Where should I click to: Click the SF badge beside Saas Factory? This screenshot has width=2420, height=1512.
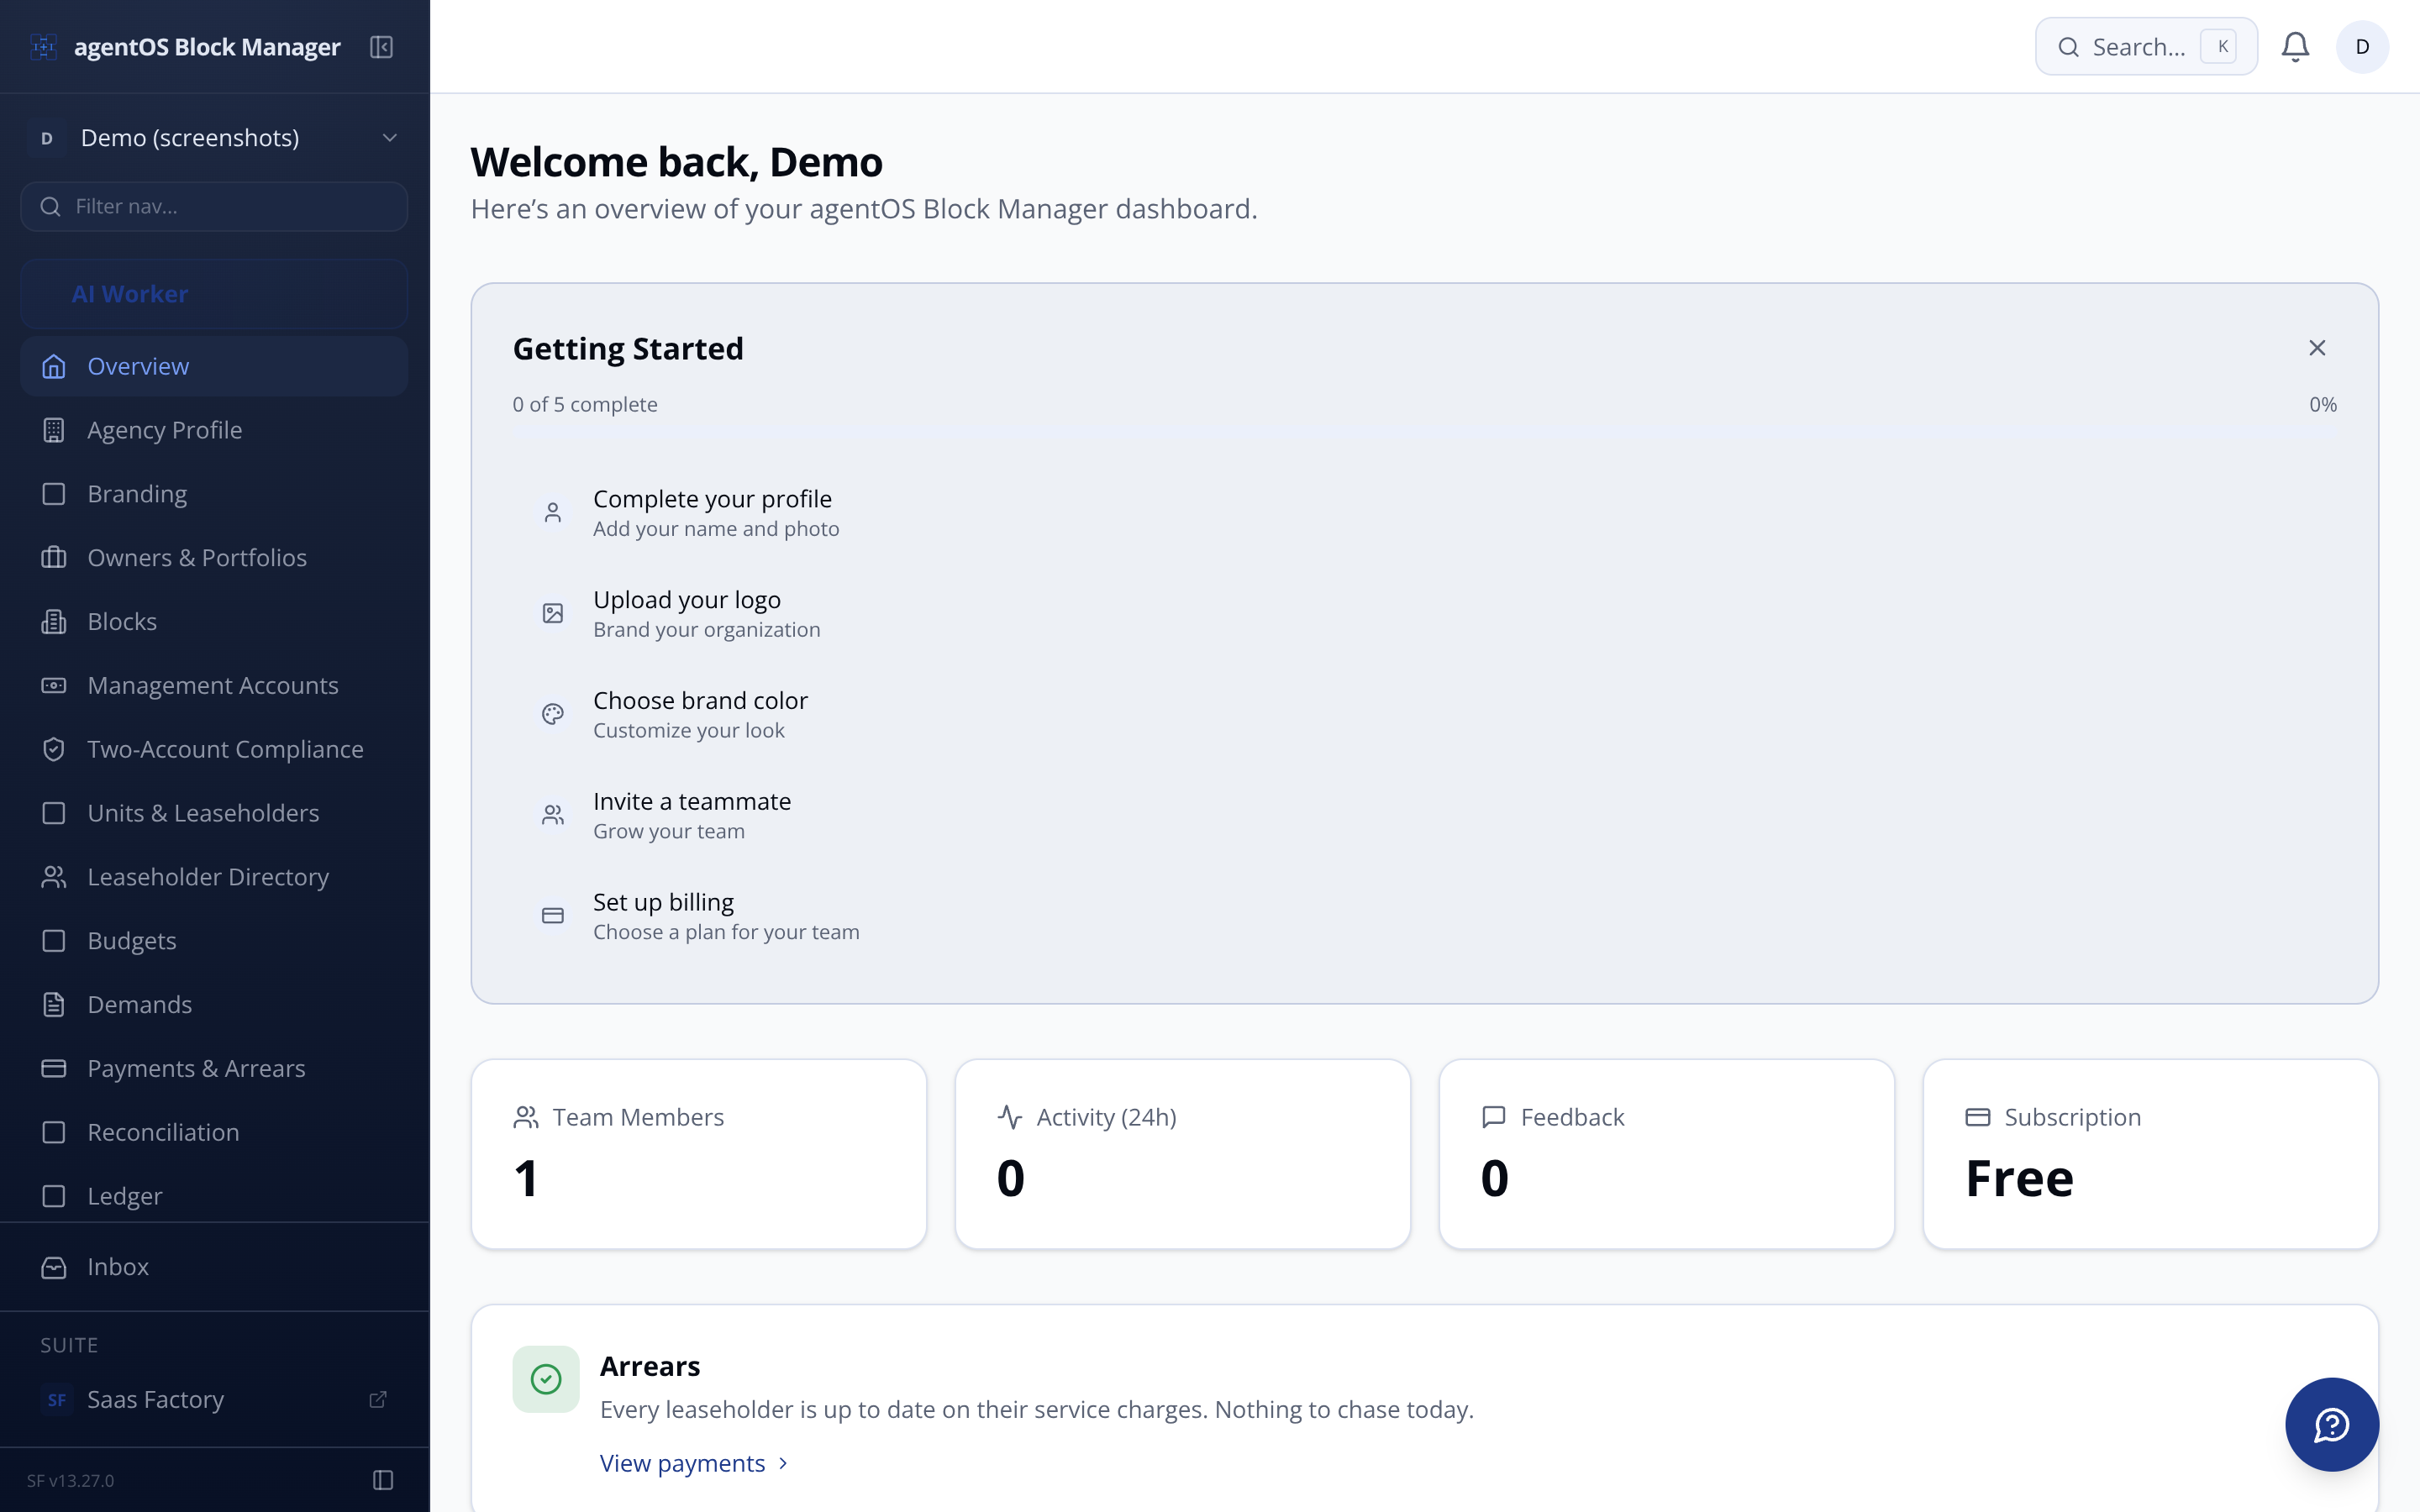[x=57, y=1399]
